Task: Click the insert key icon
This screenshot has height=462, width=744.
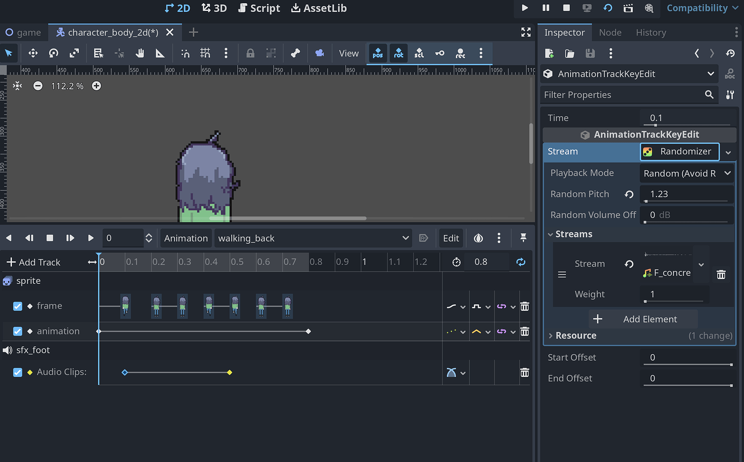Action: [x=440, y=53]
